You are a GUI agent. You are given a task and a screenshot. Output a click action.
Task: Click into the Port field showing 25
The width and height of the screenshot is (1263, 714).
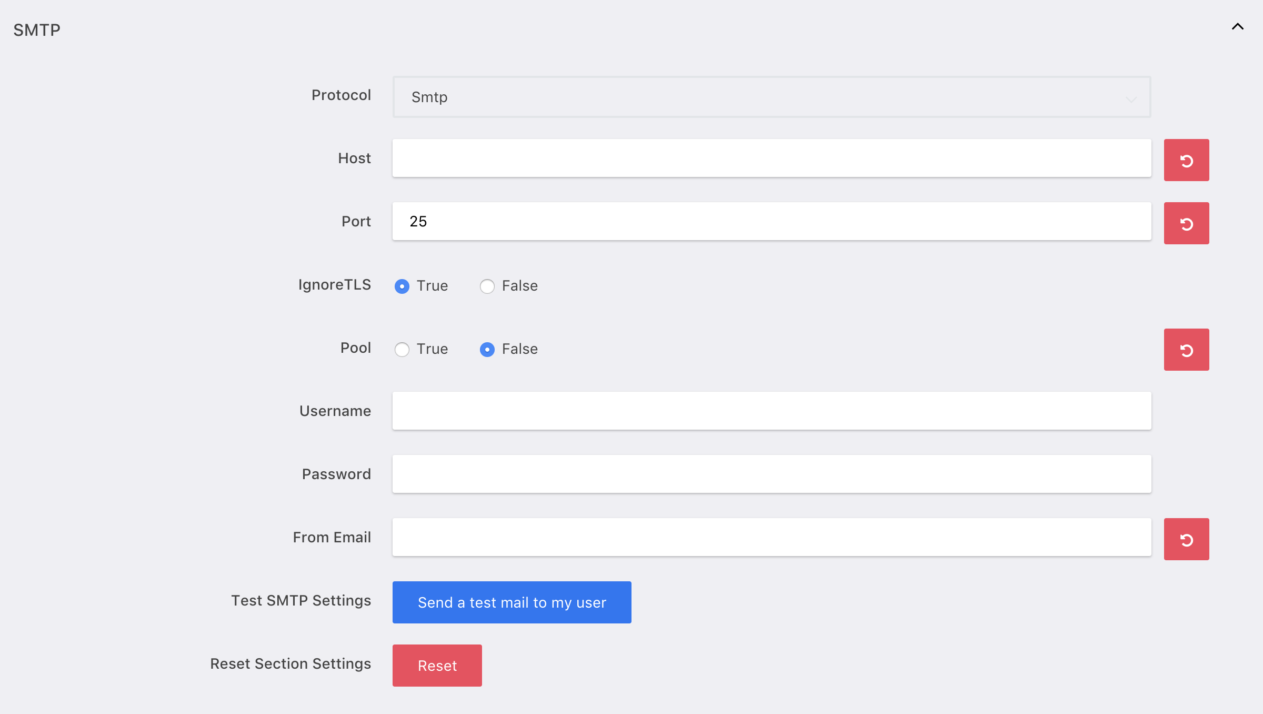pos(771,221)
